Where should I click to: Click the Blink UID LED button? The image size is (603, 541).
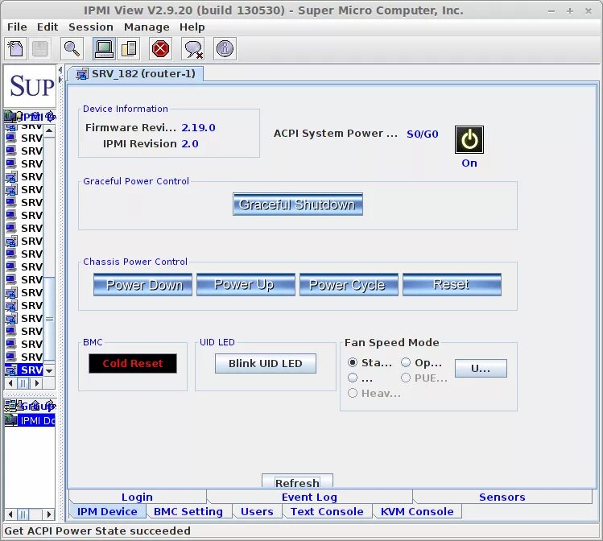pos(266,363)
